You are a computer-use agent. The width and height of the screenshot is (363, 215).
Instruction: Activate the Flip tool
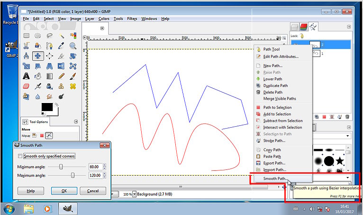pyautogui.click(x=61, y=66)
